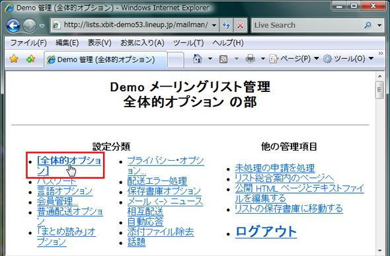Open the 添付ファイル除去 link
Screen dimensions: 390x256
[x=161, y=232]
